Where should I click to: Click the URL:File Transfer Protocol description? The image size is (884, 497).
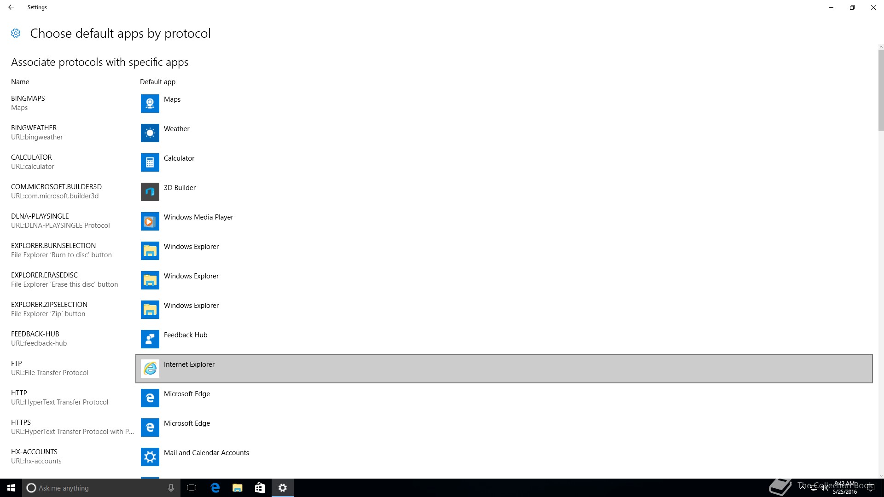point(50,373)
